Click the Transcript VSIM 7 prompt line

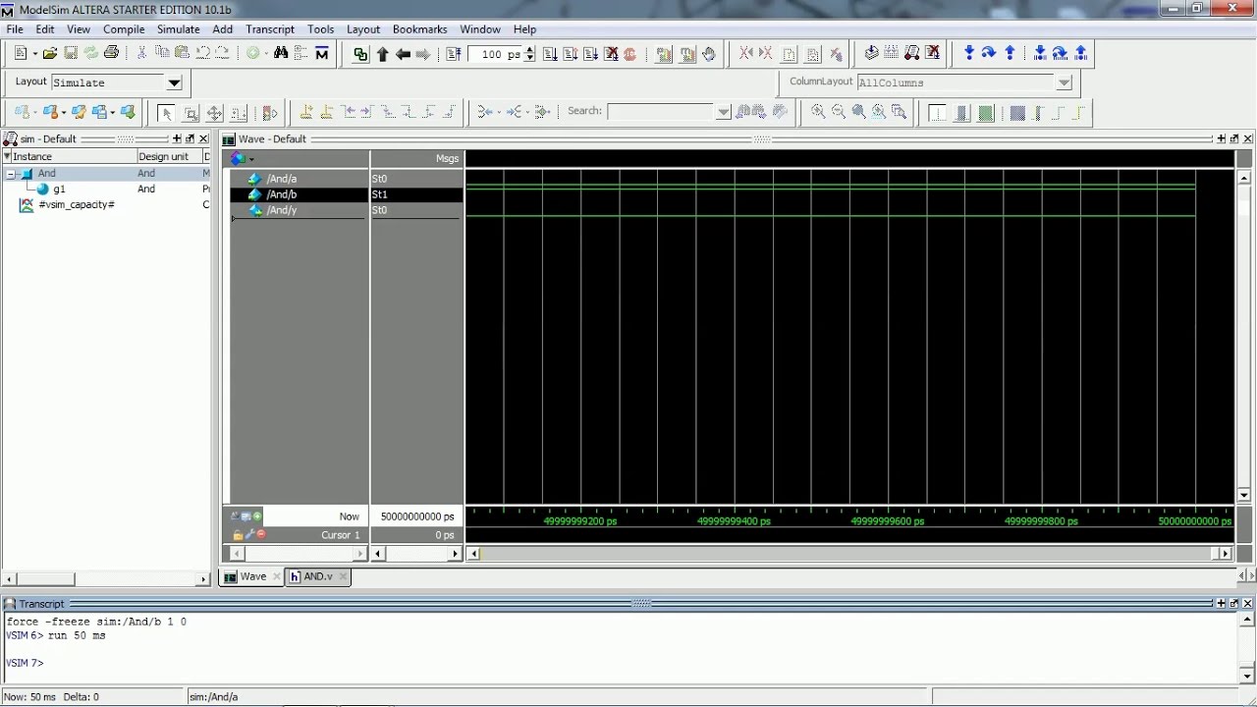(26, 663)
